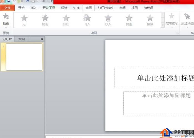Viewport: 194px width, 138px height.
Task: Switch to the Slide Show (幻灯片放映) tab
Action: 106,8
